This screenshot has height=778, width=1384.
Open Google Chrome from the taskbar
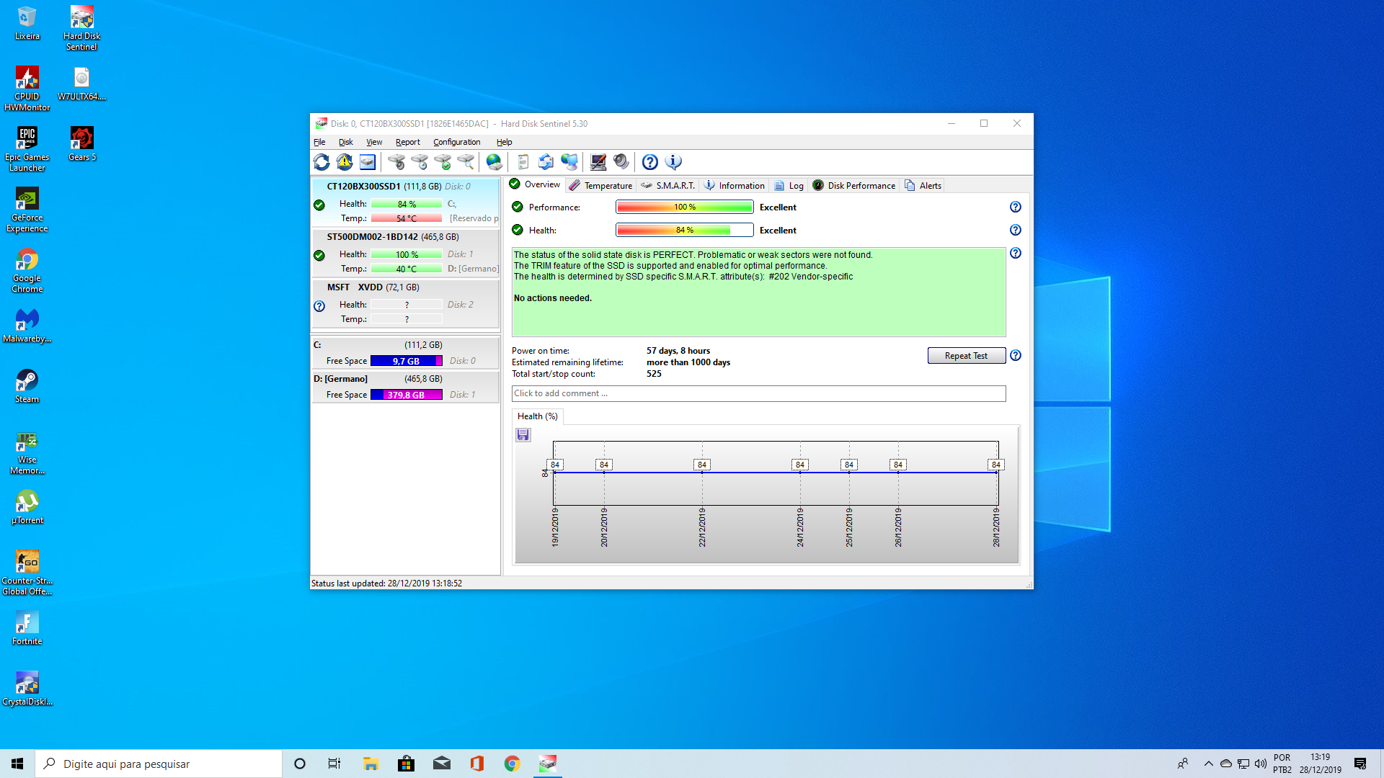click(512, 764)
